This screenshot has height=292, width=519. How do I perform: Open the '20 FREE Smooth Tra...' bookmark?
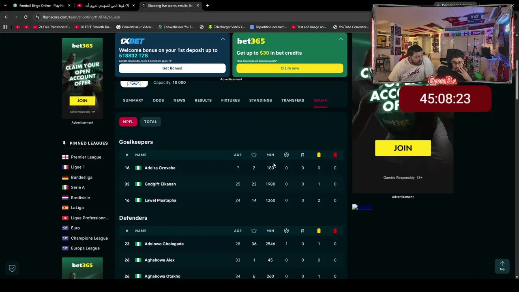point(92,27)
